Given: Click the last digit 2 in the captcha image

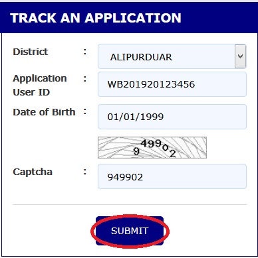Looking at the screenshot, I should coord(173,153).
